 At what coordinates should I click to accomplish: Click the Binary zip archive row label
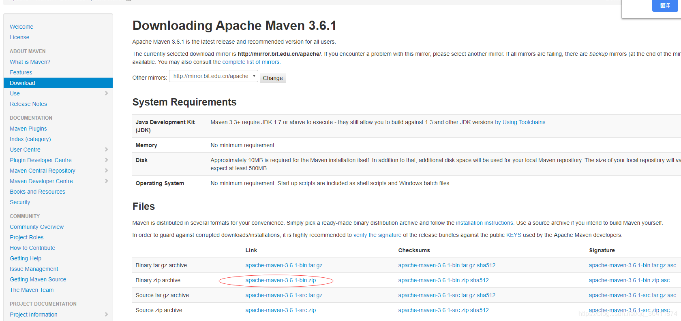point(158,280)
